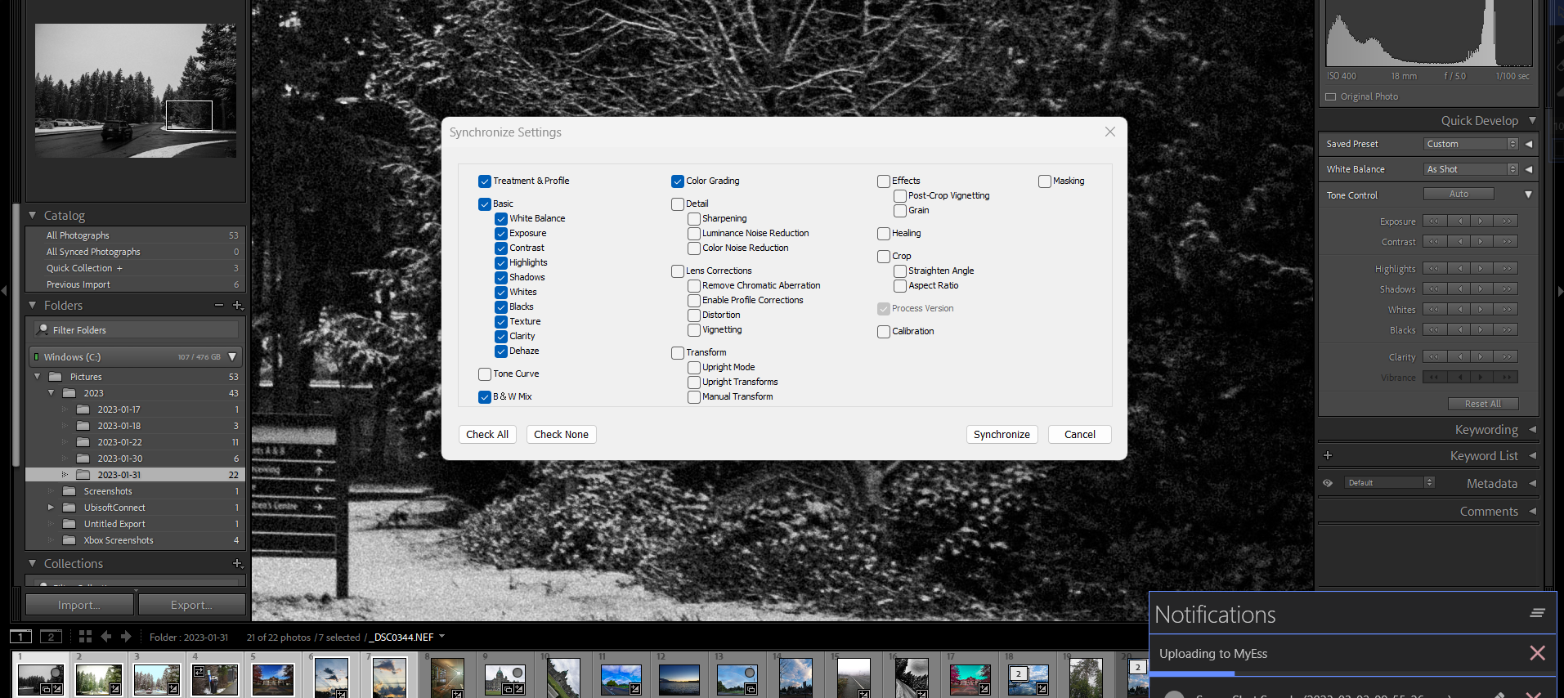This screenshot has width=1564, height=698.
Task: Click the go forward arrow in filmstrip bar
Action: 126,637
